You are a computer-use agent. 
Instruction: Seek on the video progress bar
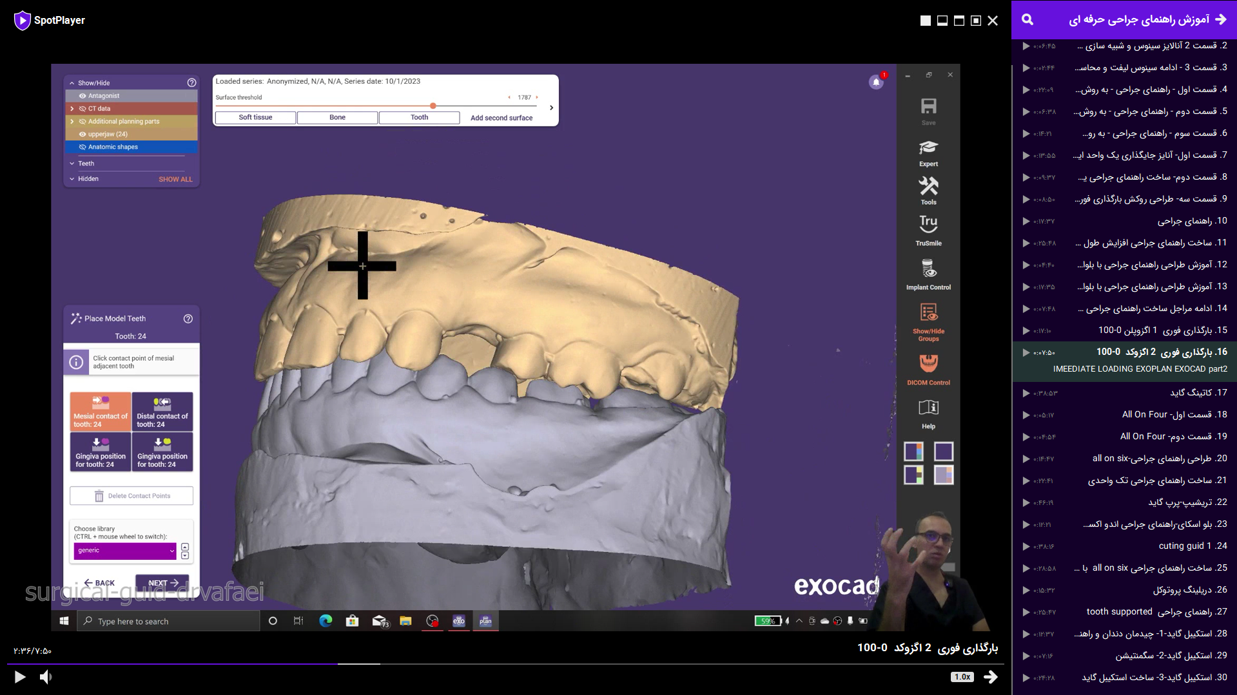pyautogui.click(x=506, y=663)
